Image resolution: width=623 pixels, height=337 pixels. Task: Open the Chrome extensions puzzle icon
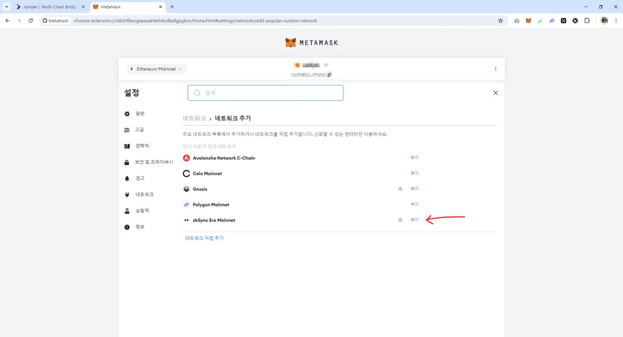coord(587,21)
